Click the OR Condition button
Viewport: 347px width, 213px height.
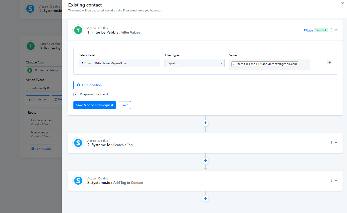89,85
